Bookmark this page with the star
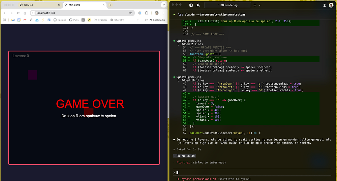The image size is (337, 181). pos(130,13)
